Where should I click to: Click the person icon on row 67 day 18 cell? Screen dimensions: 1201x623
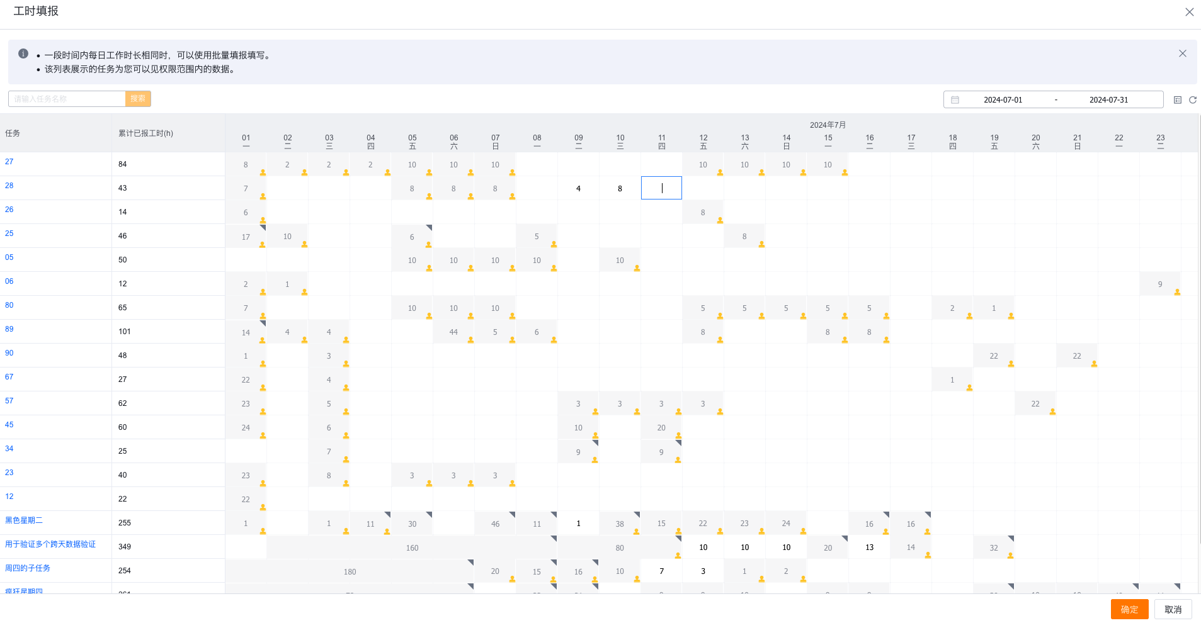[969, 388]
